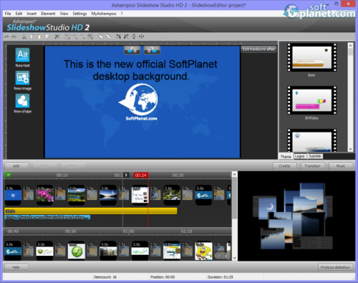Click the second magnifier icon in toolbar
358x283 pixels.
(x=82, y=37)
